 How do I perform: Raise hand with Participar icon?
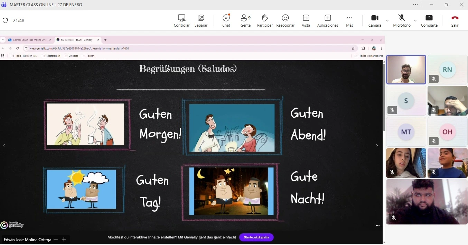[x=265, y=20]
